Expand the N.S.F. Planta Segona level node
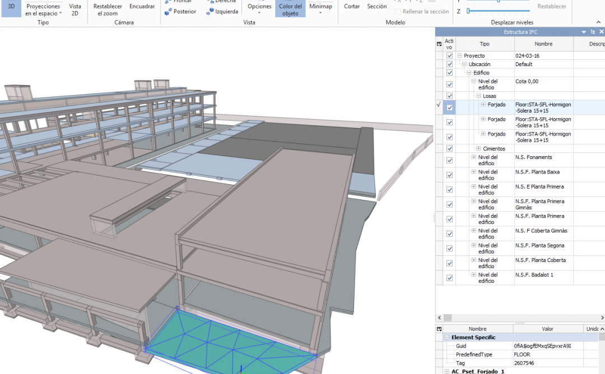Screen dimensions: 605x374 pos(474,245)
